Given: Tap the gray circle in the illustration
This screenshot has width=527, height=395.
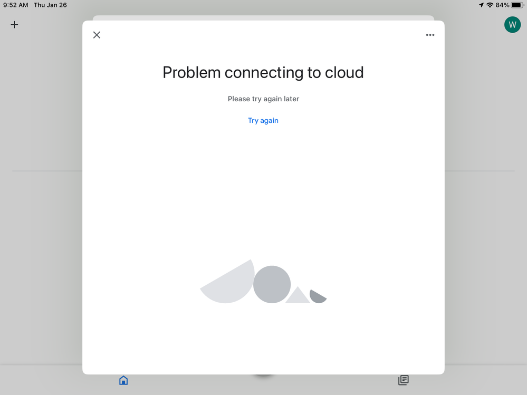Looking at the screenshot, I should 272,284.
